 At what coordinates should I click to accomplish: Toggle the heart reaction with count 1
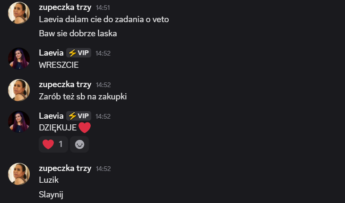click(x=53, y=144)
